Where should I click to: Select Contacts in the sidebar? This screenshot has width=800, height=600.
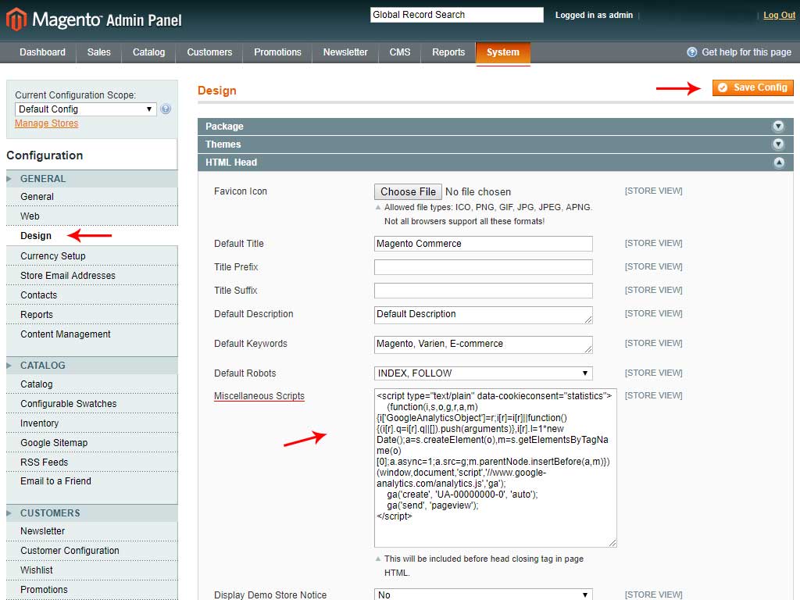[x=92, y=295]
